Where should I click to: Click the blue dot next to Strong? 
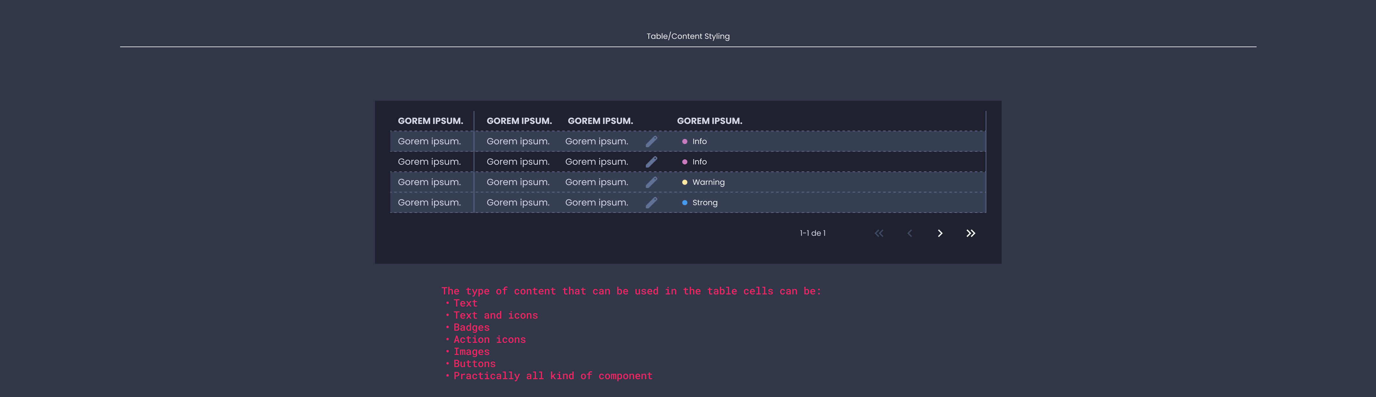click(x=685, y=203)
